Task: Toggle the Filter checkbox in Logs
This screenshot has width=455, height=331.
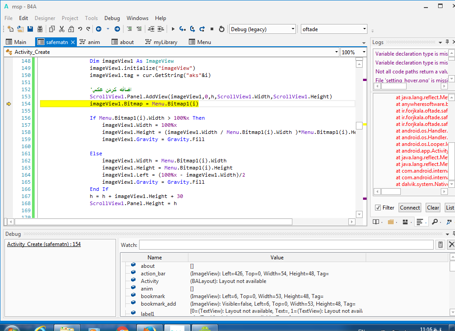Action: [378, 207]
